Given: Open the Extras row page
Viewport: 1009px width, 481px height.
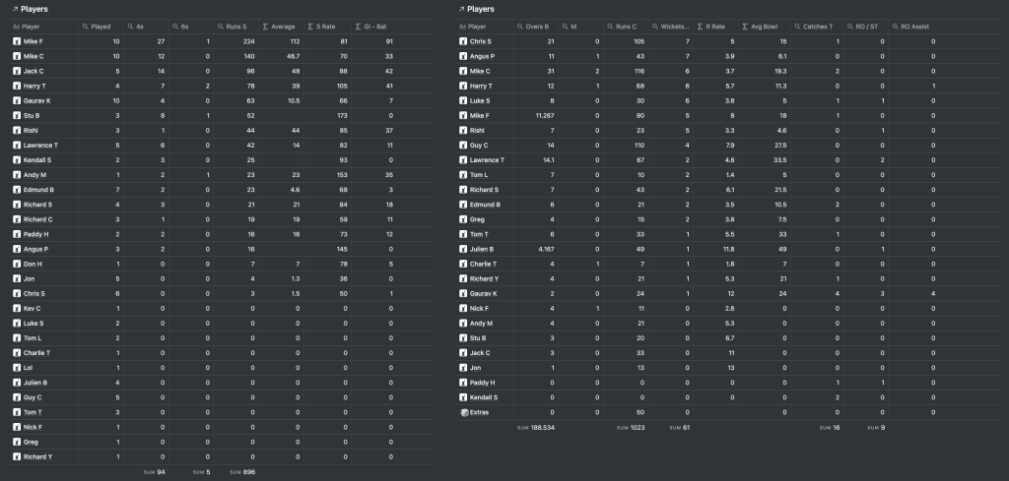Looking at the screenshot, I should [x=480, y=412].
